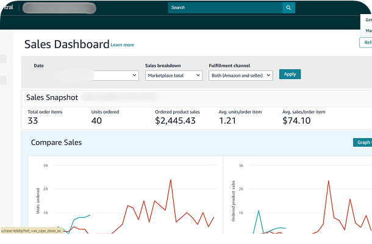Click the red peak in Ordered product sales chart
The width and height of the screenshot is (372, 244).
(329, 180)
